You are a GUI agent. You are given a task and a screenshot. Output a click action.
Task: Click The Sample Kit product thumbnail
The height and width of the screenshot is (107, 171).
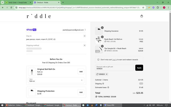point(99,49)
